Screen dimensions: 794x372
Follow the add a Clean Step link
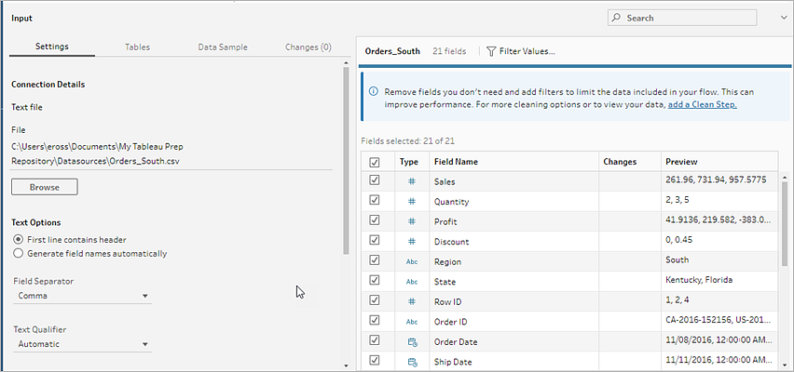[702, 104]
